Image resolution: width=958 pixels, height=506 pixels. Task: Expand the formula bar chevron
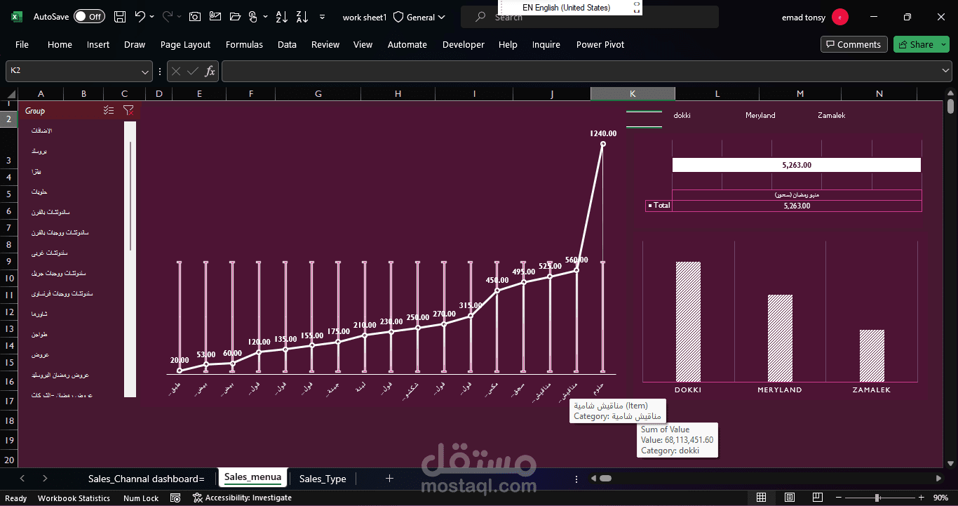(946, 71)
